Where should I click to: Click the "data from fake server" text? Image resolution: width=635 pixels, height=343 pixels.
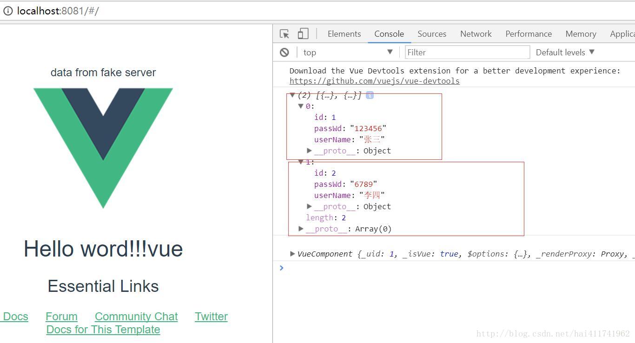tap(103, 73)
